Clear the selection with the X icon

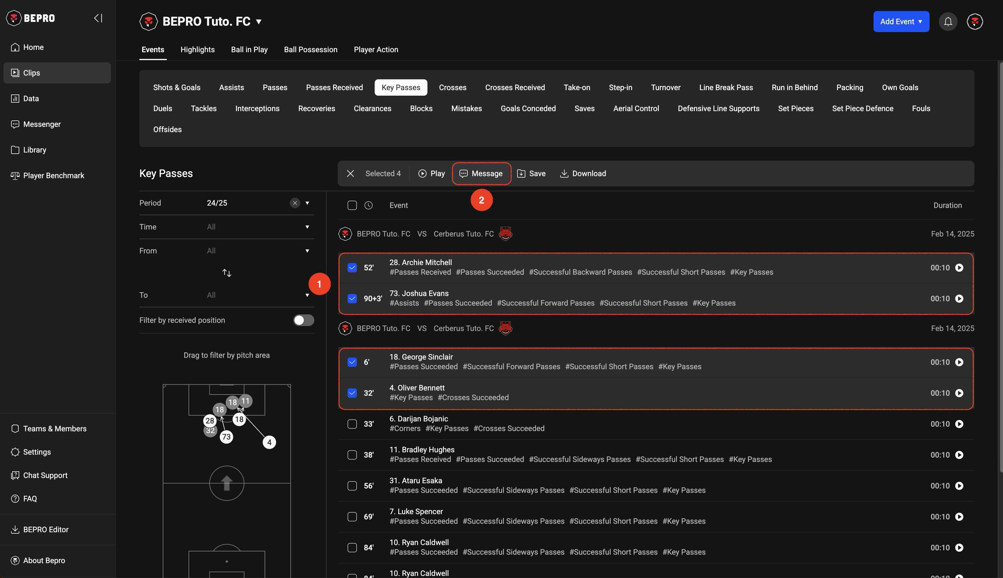pyautogui.click(x=350, y=174)
